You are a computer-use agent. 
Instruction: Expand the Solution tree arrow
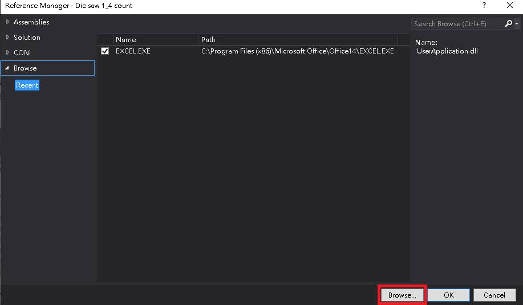[7, 37]
